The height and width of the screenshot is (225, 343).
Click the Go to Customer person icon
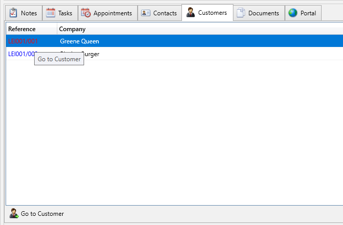14,214
